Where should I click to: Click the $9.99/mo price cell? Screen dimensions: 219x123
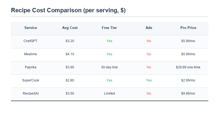tap(188, 93)
